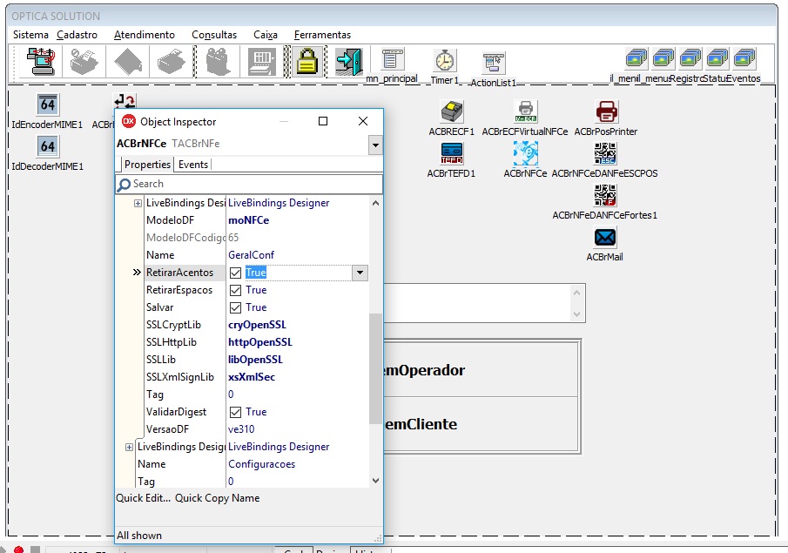Viewport: 788px width, 553px height.
Task: Open the Atendimento menu
Action: coord(145,35)
